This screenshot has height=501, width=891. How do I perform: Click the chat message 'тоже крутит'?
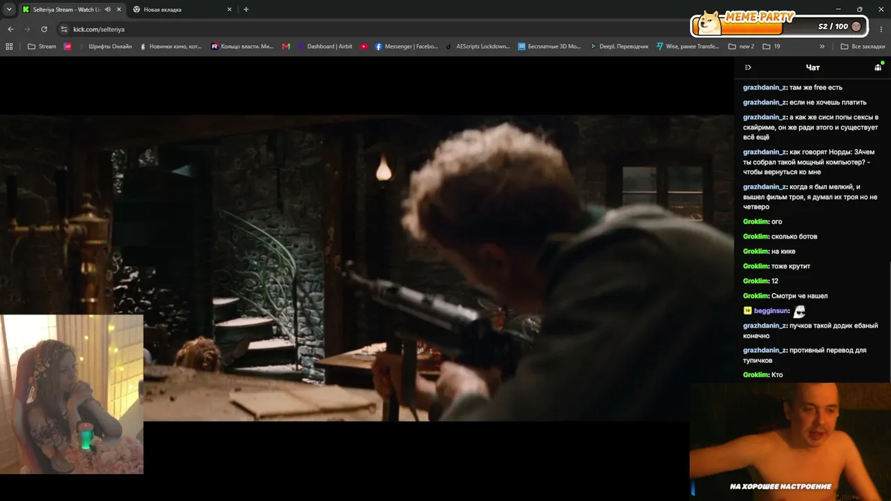[x=791, y=267]
